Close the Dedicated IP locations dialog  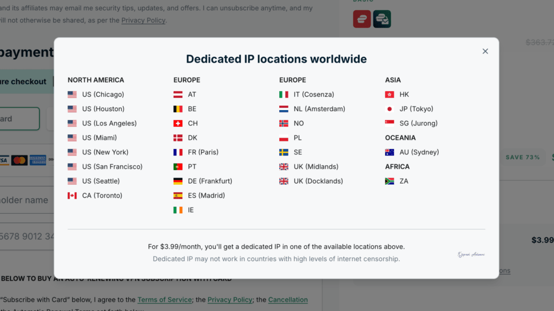coord(485,51)
